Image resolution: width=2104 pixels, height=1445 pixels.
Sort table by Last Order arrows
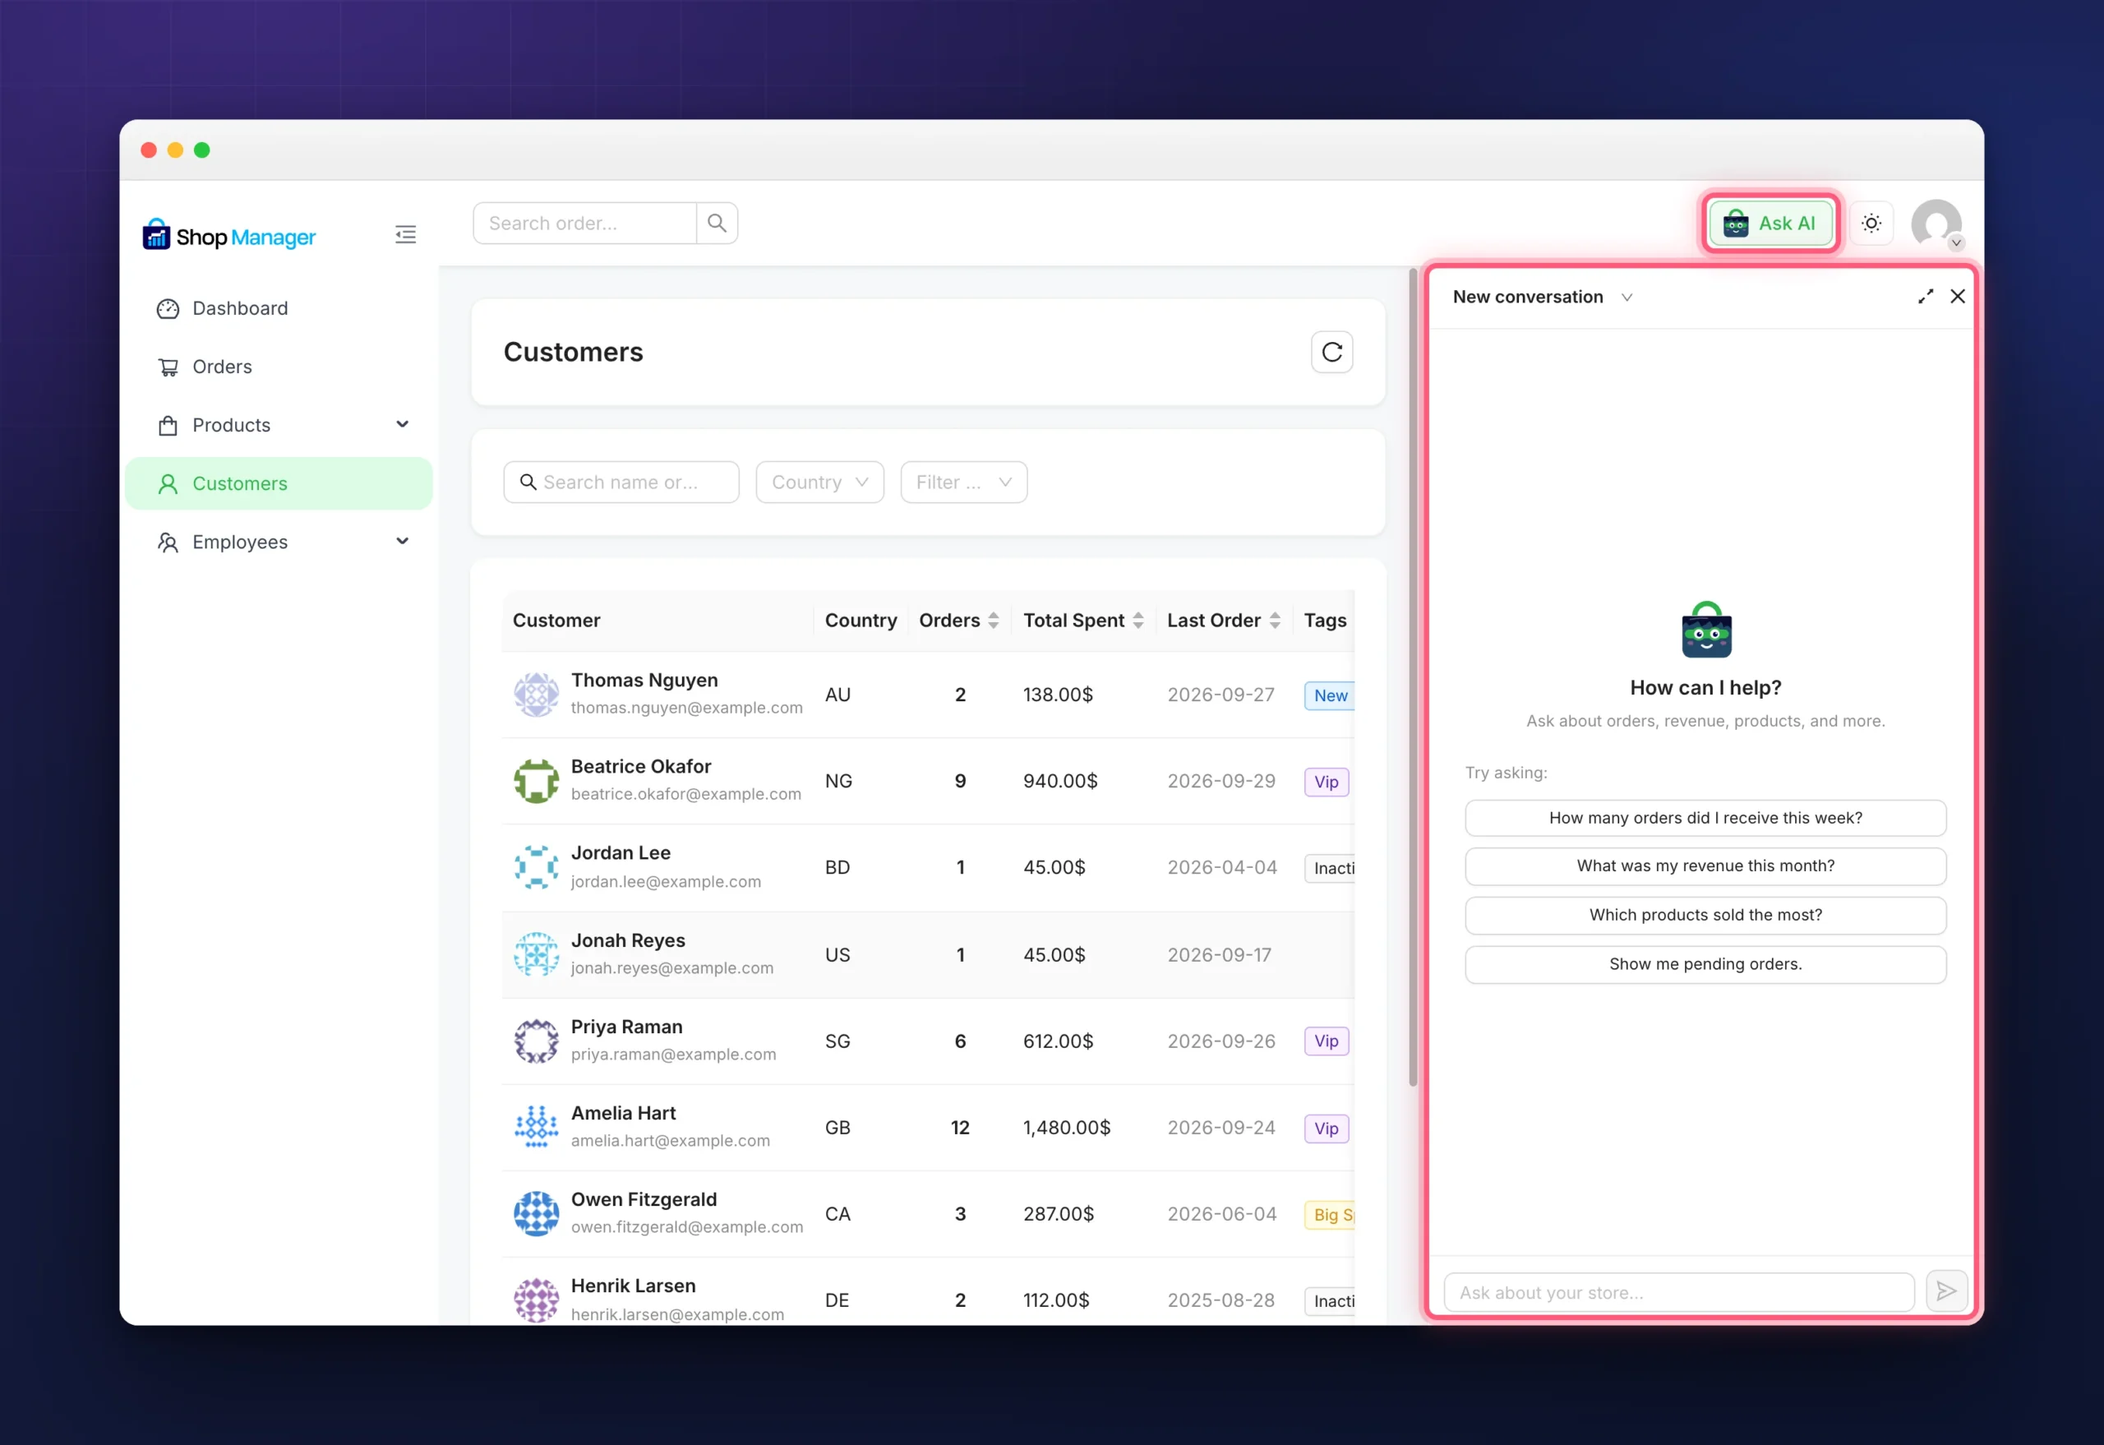click(1275, 621)
